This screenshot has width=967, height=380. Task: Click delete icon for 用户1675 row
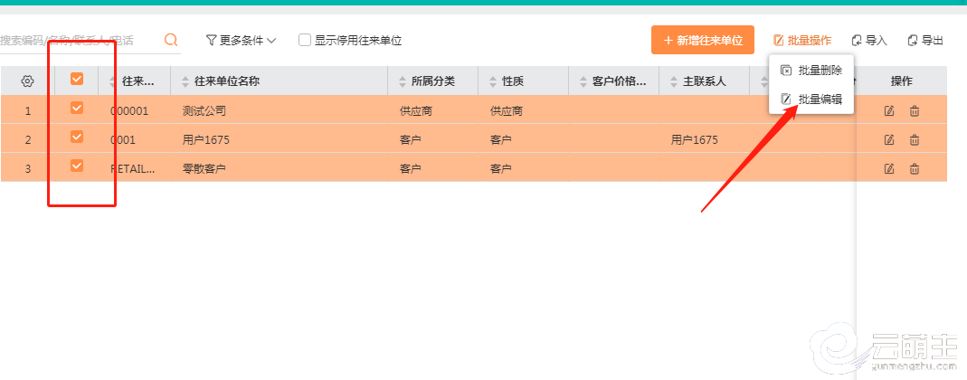point(915,140)
